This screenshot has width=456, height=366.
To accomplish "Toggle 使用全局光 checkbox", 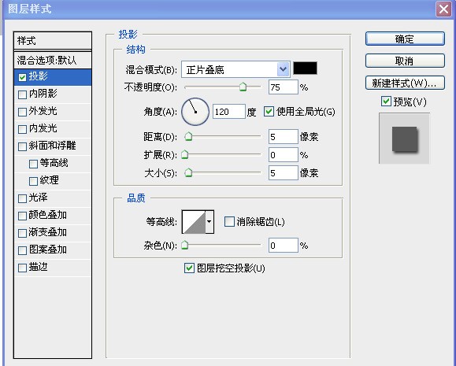I will tap(269, 111).
